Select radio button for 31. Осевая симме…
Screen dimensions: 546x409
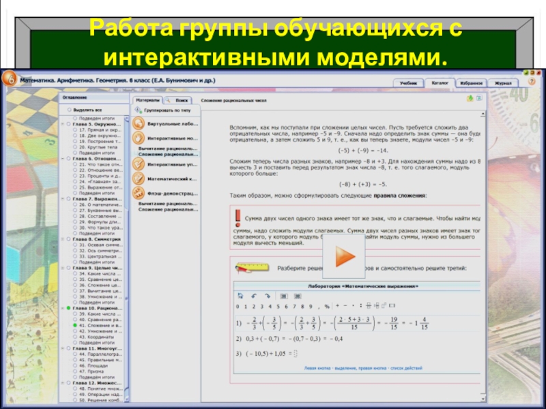click(75, 245)
